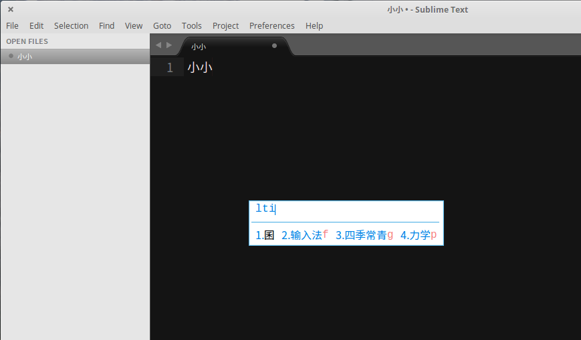Screen dimensions: 581x340
Task: Open the Goto menu
Action: tap(162, 25)
